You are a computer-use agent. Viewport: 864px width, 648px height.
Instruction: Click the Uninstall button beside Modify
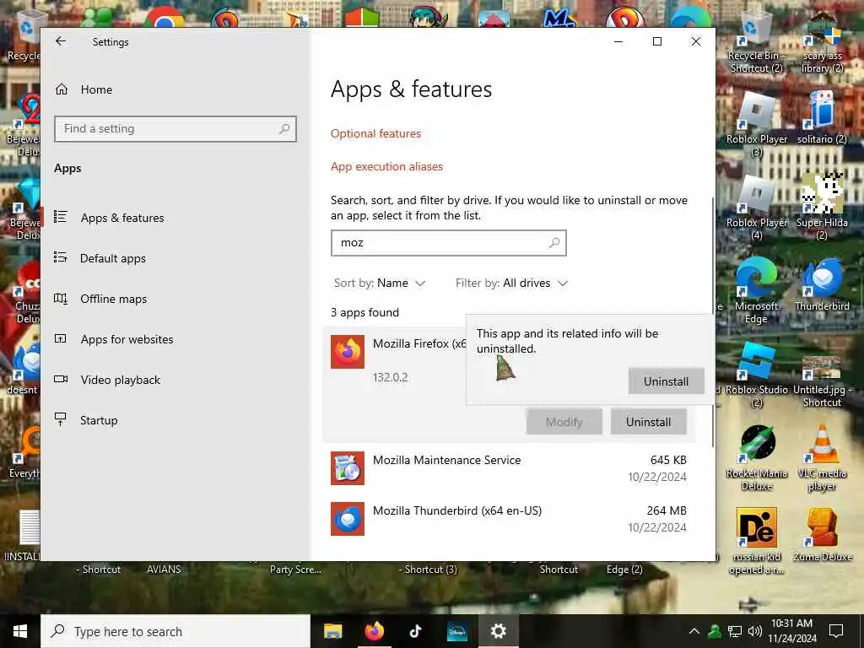649,422
